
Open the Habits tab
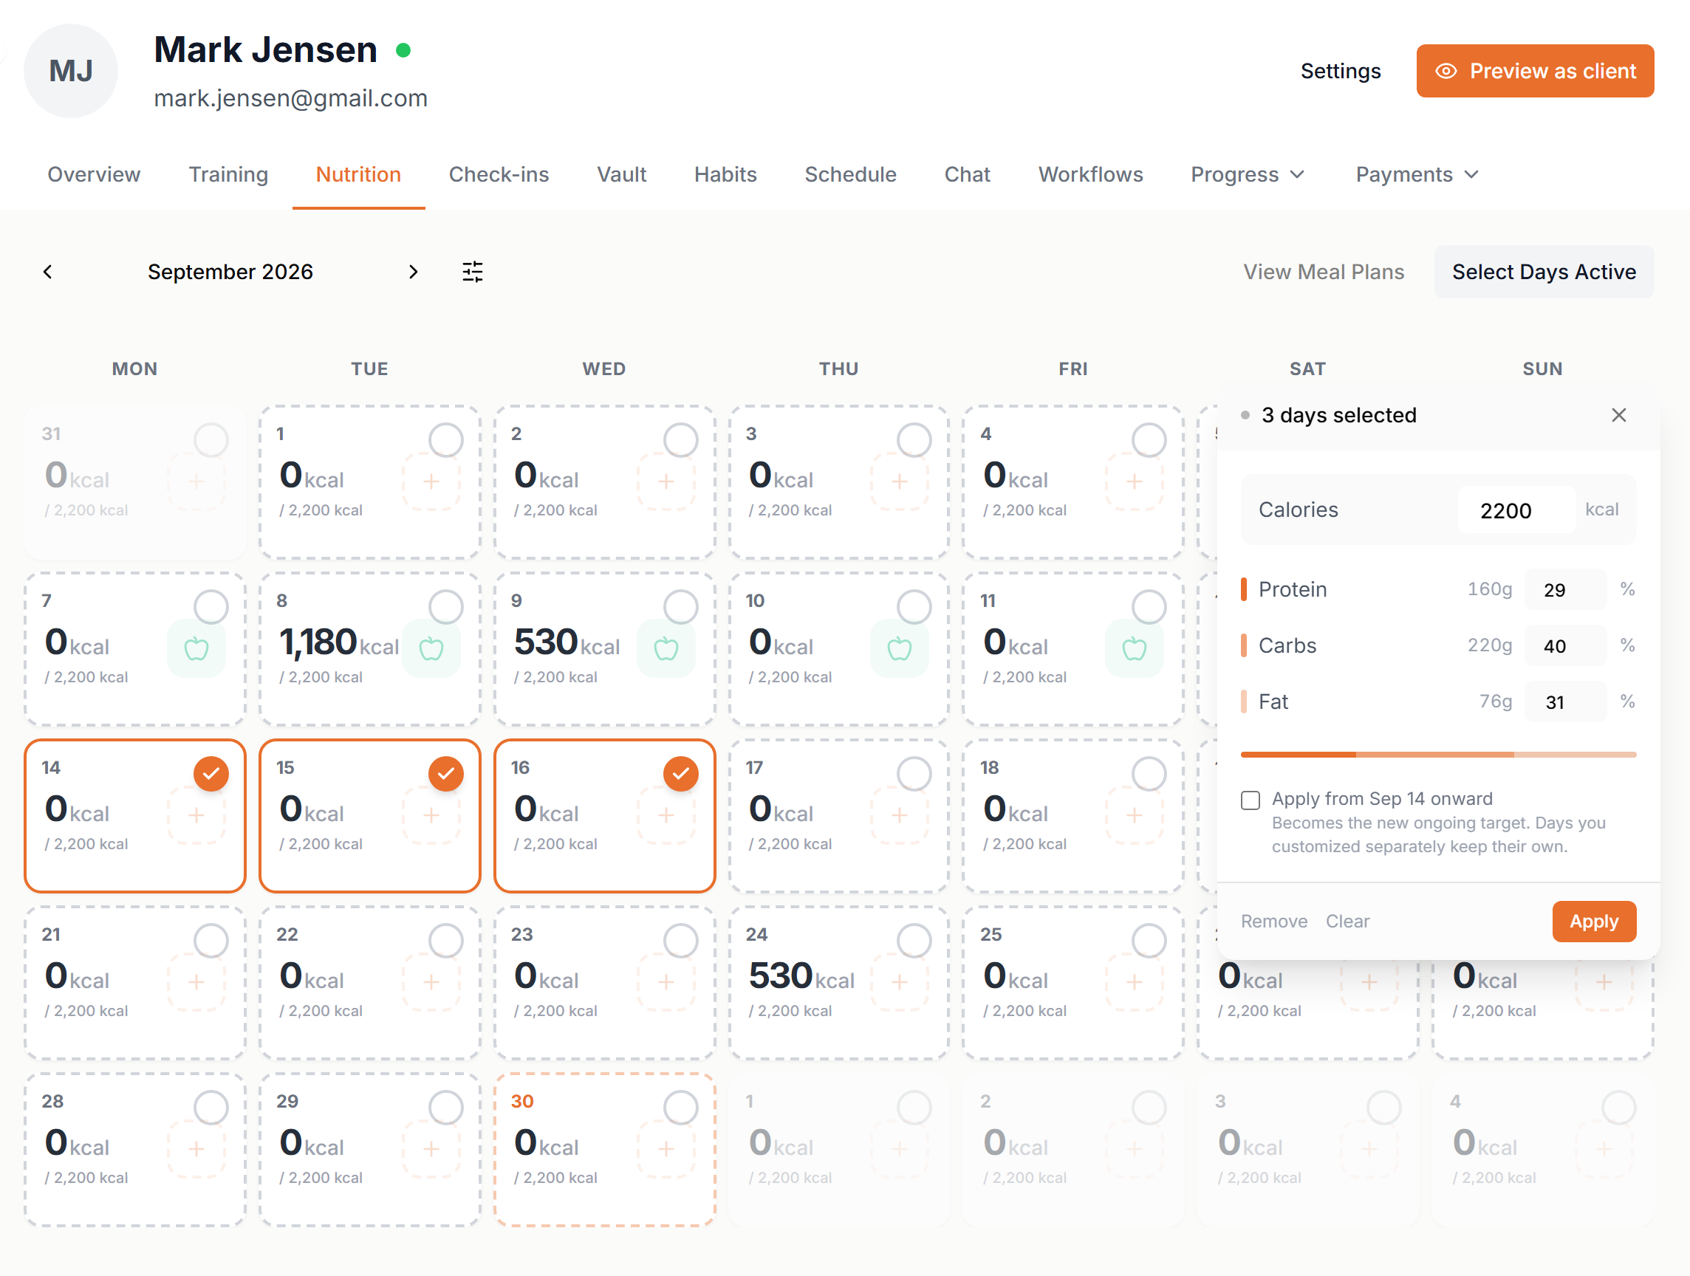pyautogui.click(x=725, y=175)
